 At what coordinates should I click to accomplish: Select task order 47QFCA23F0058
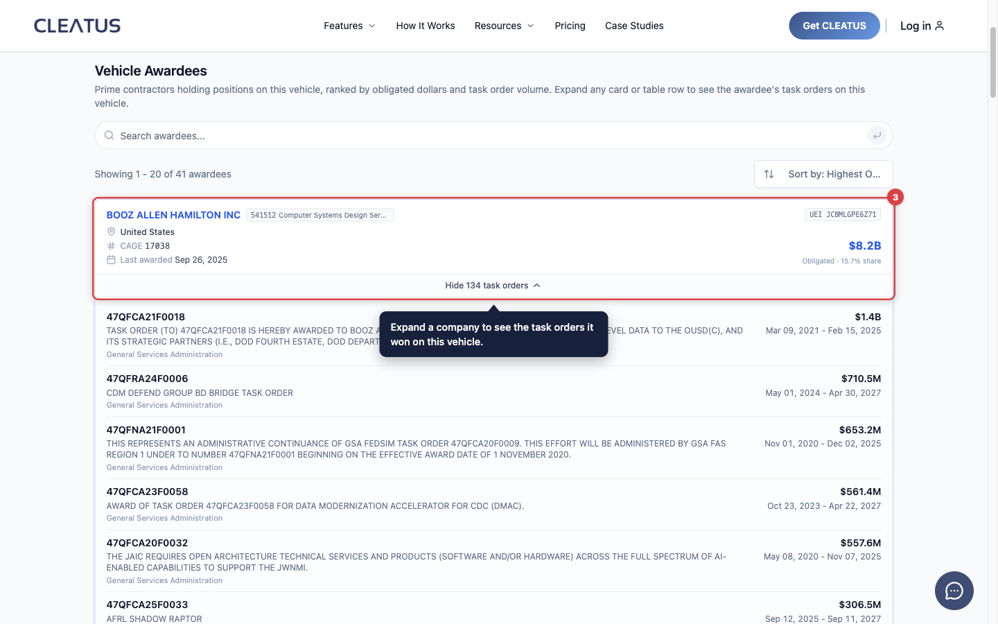click(147, 492)
